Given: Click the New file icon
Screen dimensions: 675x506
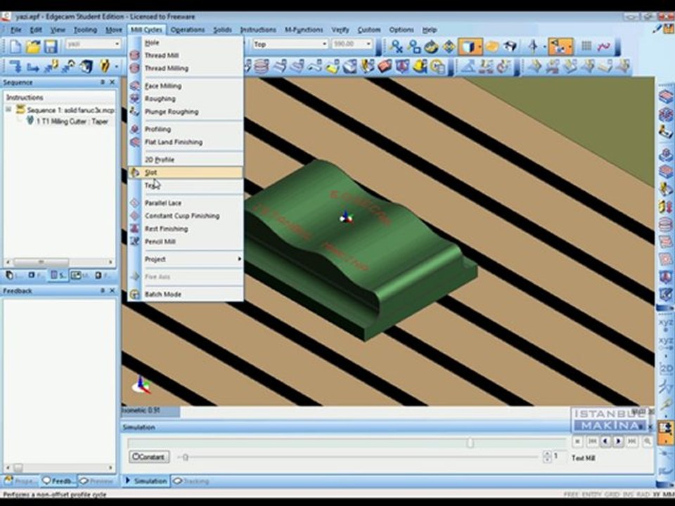Looking at the screenshot, I should [15, 46].
